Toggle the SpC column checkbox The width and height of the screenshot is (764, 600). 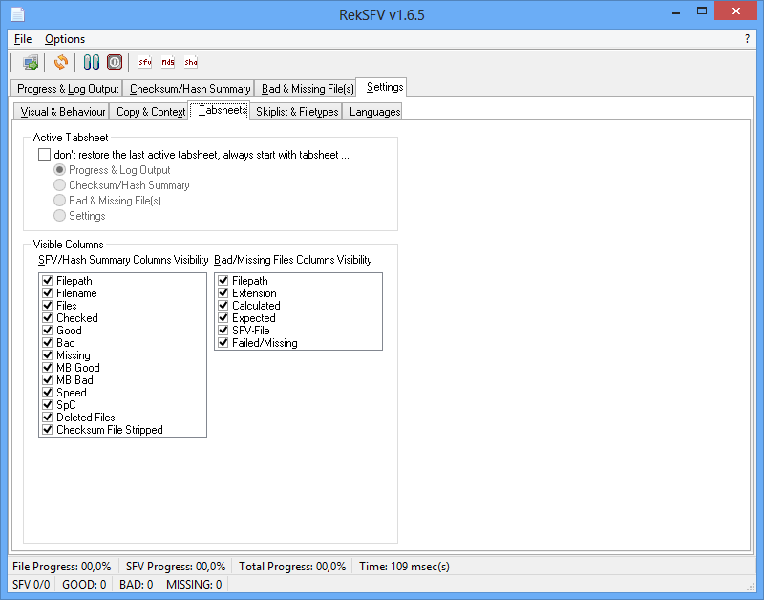pos(47,404)
